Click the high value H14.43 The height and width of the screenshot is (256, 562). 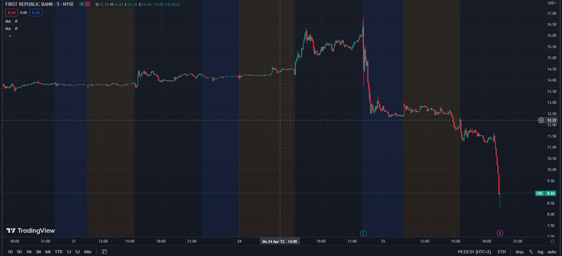(x=117, y=5)
